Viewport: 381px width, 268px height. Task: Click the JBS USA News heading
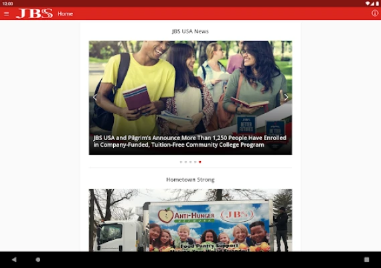pyautogui.click(x=190, y=31)
